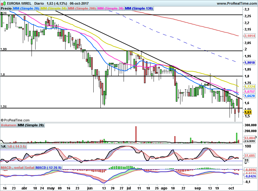Click the may label on time axis

(51, 188)
